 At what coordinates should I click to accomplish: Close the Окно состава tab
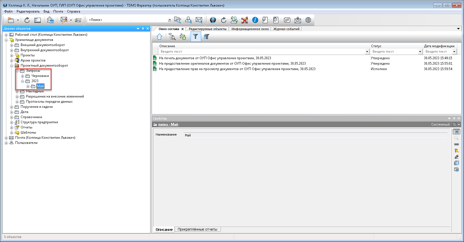[183, 29]
